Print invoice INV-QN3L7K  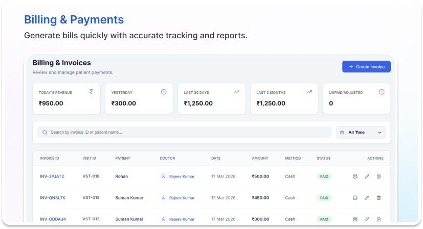click(x=355, y=198)
